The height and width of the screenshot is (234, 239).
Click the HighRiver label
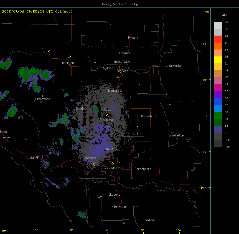pyautogui.click(x=119, y=206)
